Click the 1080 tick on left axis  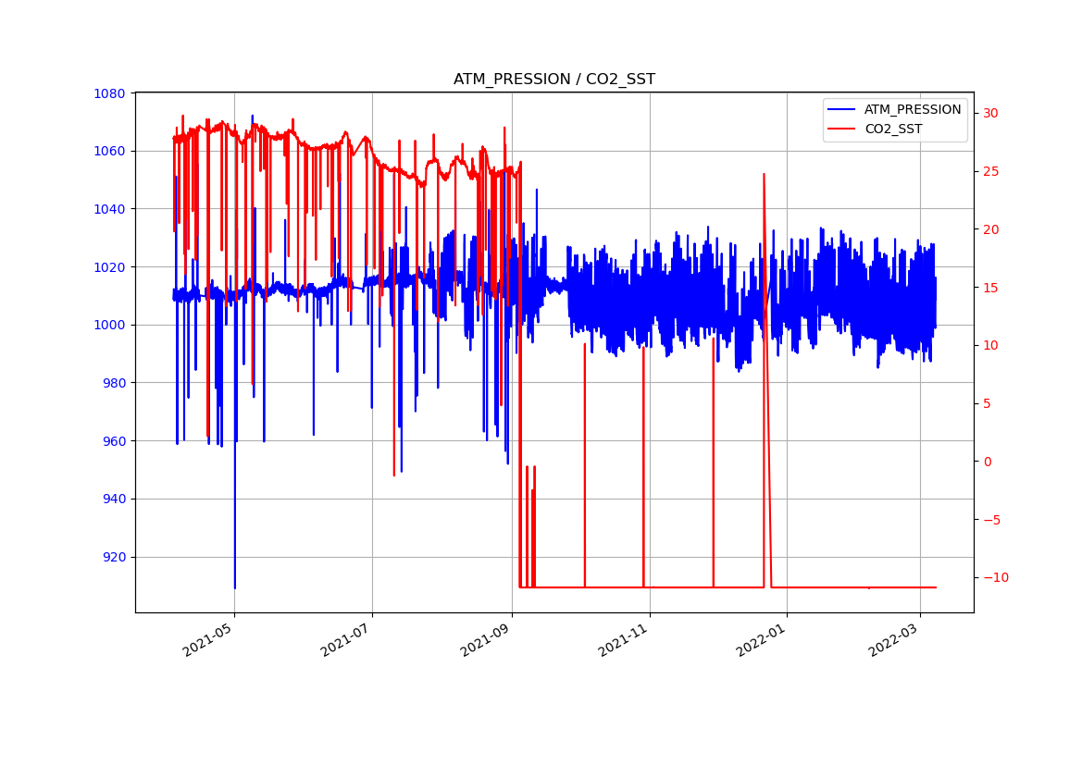(x=109, y=93)
